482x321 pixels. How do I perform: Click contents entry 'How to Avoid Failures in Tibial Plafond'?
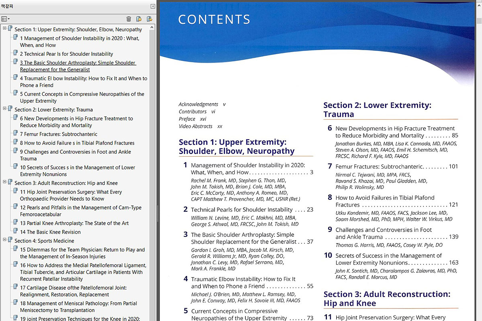(x=396, y=201)
